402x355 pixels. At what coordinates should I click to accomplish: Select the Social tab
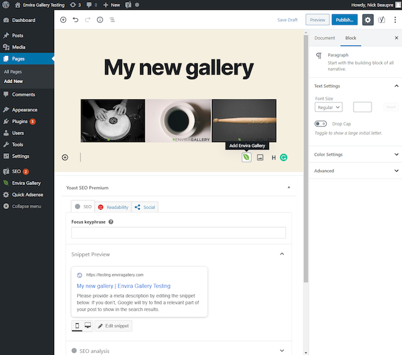coord(145,207)
